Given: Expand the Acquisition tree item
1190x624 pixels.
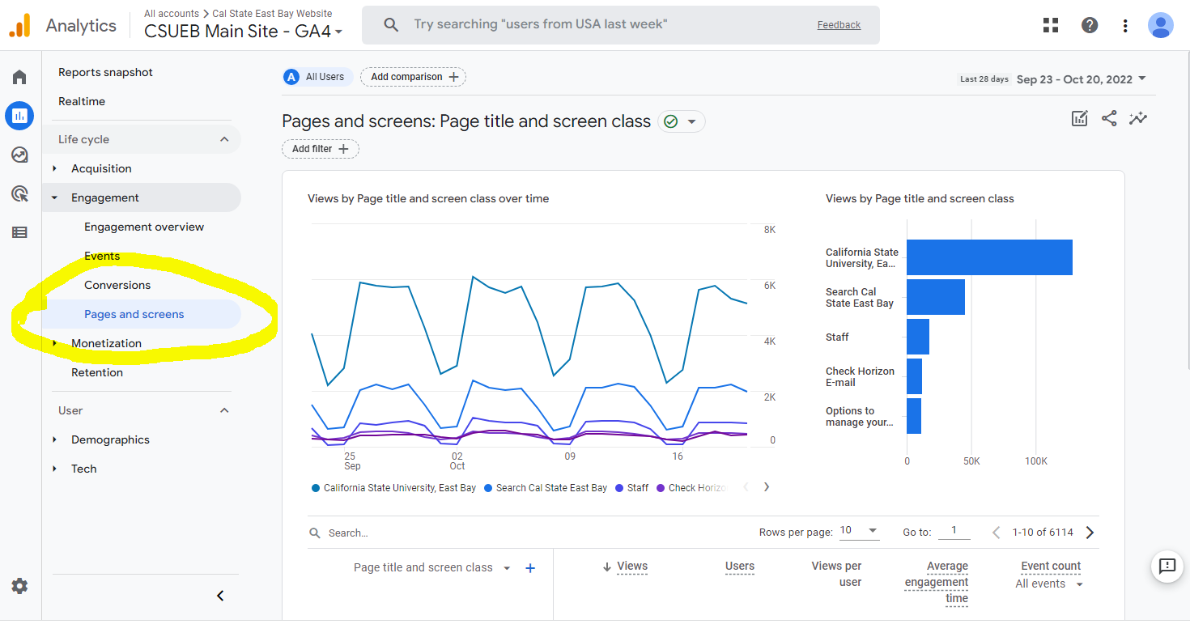Looking at the screenshot, I should coord(55,168).
